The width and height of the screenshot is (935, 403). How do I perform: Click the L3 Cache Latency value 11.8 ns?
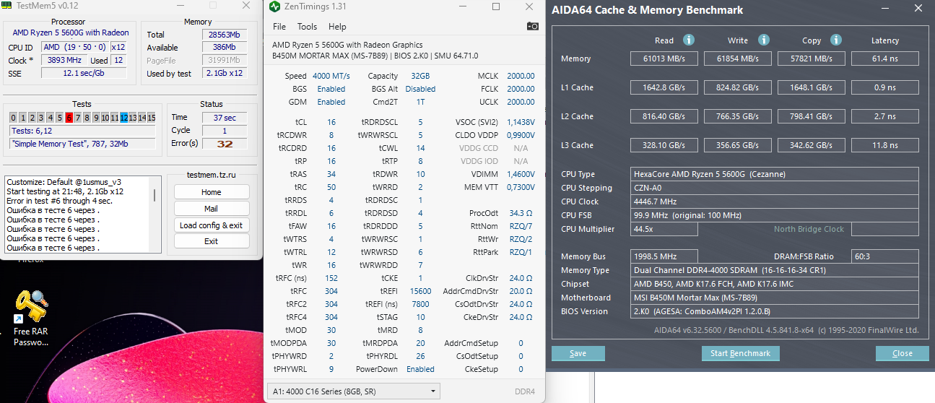[x=885, y=145]
